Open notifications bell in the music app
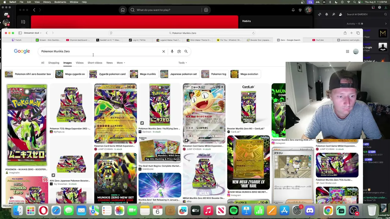 point(293,10)
